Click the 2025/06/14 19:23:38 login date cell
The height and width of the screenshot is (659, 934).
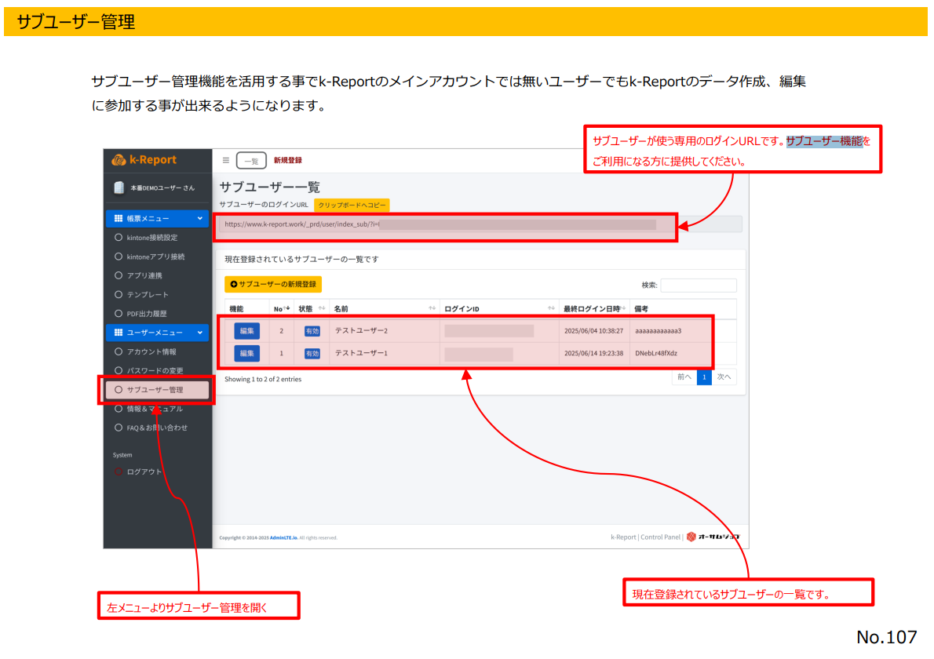[x=593, y=353]
